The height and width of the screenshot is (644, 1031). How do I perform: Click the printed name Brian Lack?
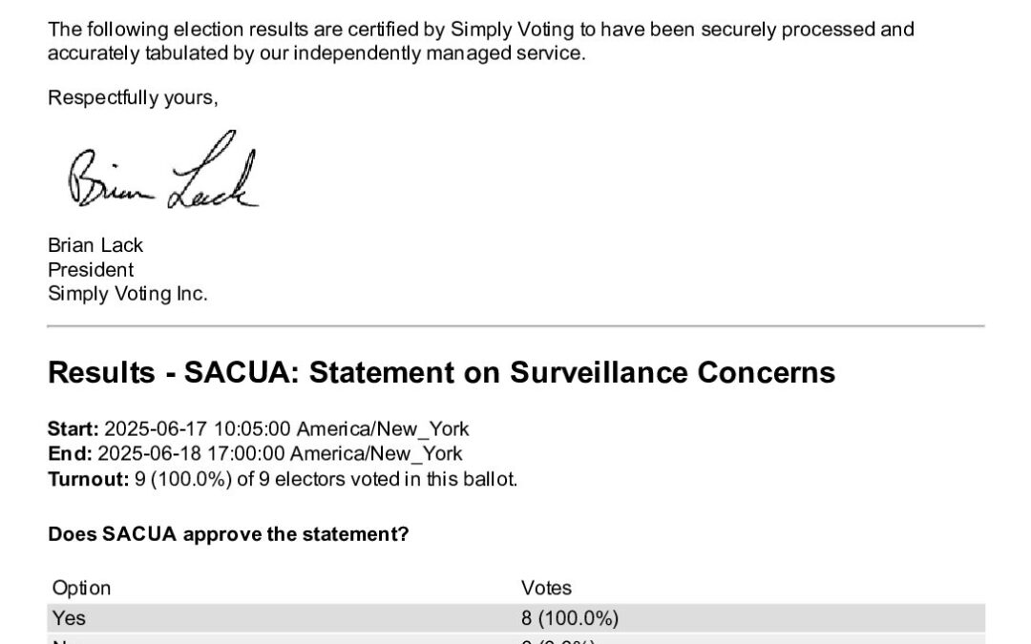click(x=95, y=245)
